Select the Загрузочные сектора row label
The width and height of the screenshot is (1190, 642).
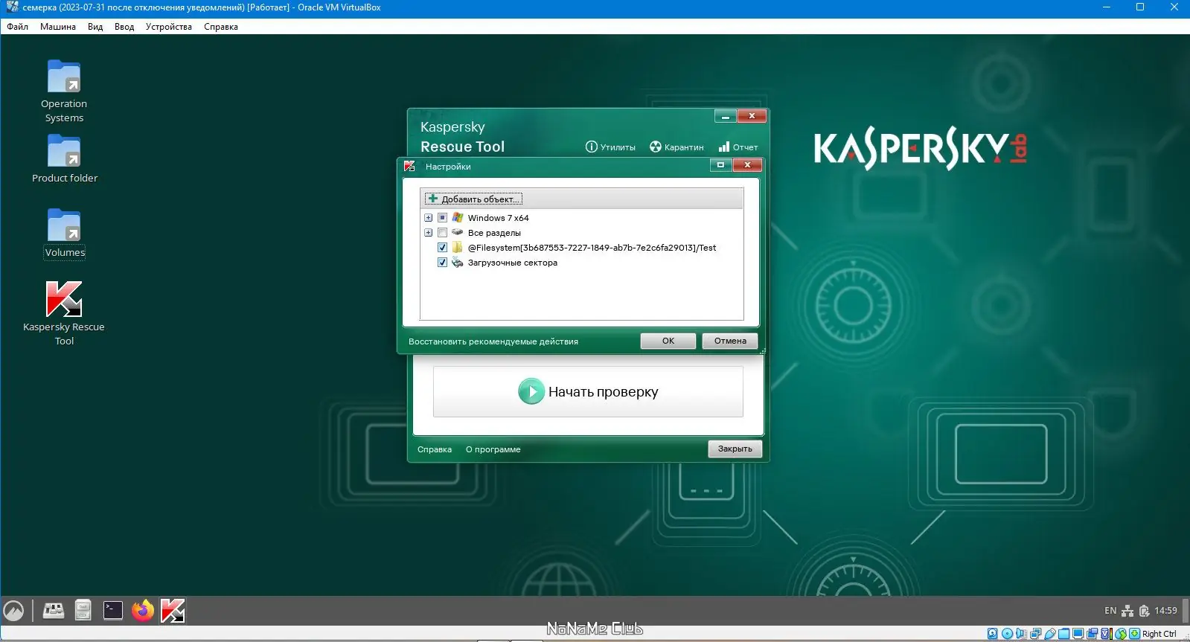[x=512, y=263]
